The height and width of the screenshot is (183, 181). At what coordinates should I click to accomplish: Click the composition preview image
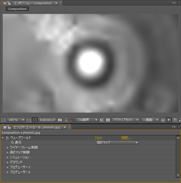tap(90, 63)
